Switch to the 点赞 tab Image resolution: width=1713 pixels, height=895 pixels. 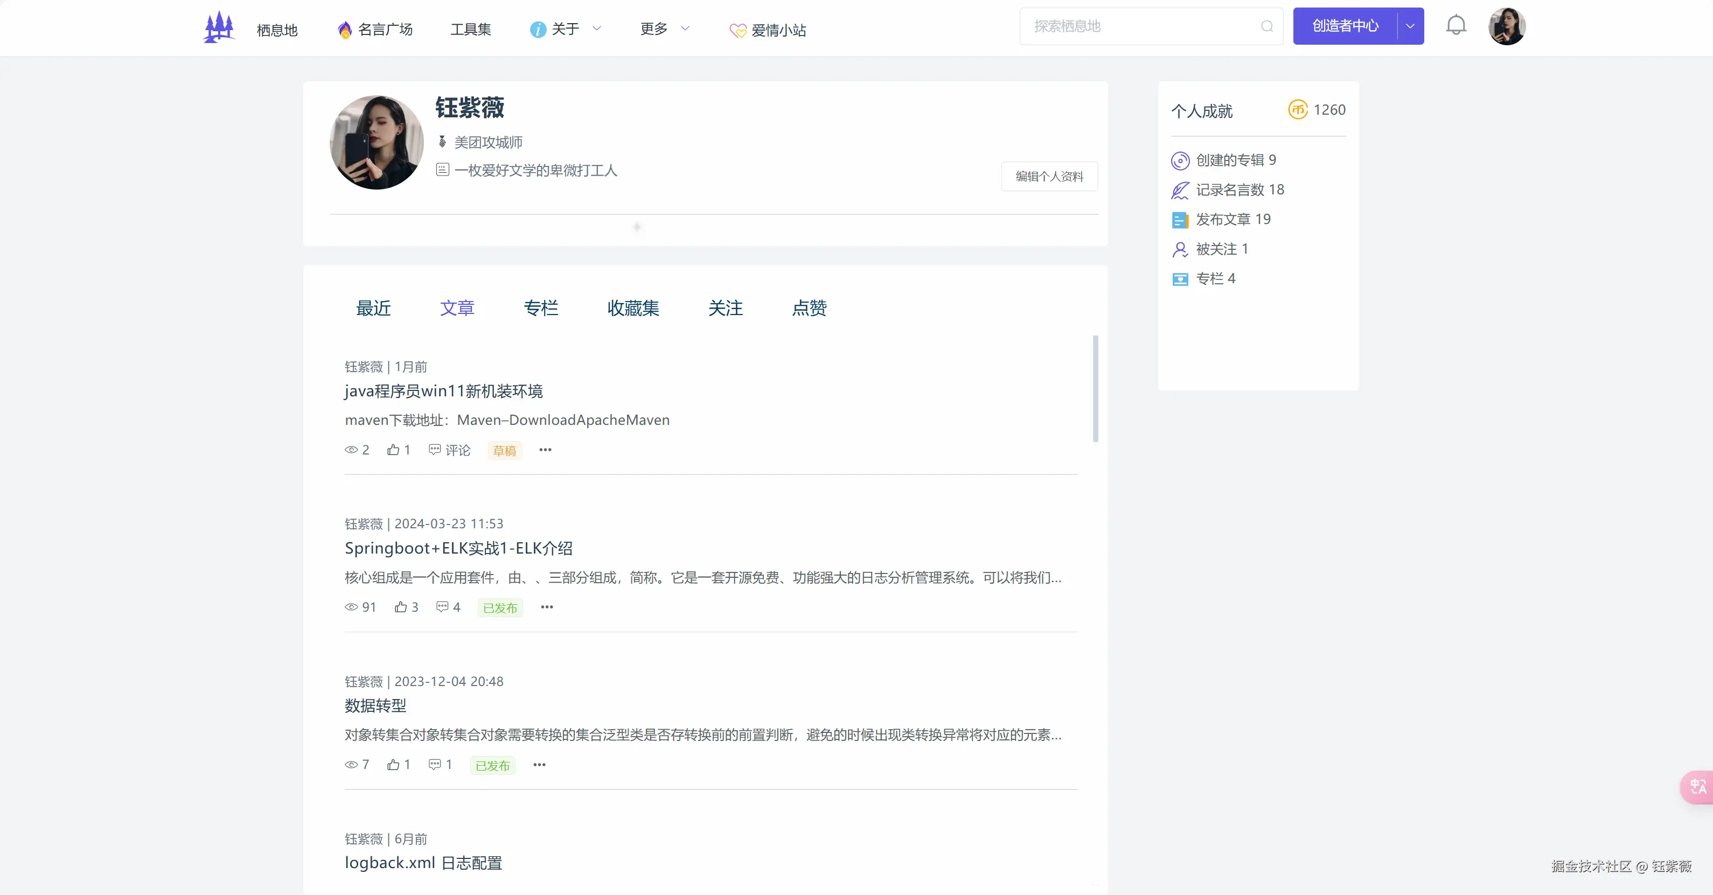809,308
